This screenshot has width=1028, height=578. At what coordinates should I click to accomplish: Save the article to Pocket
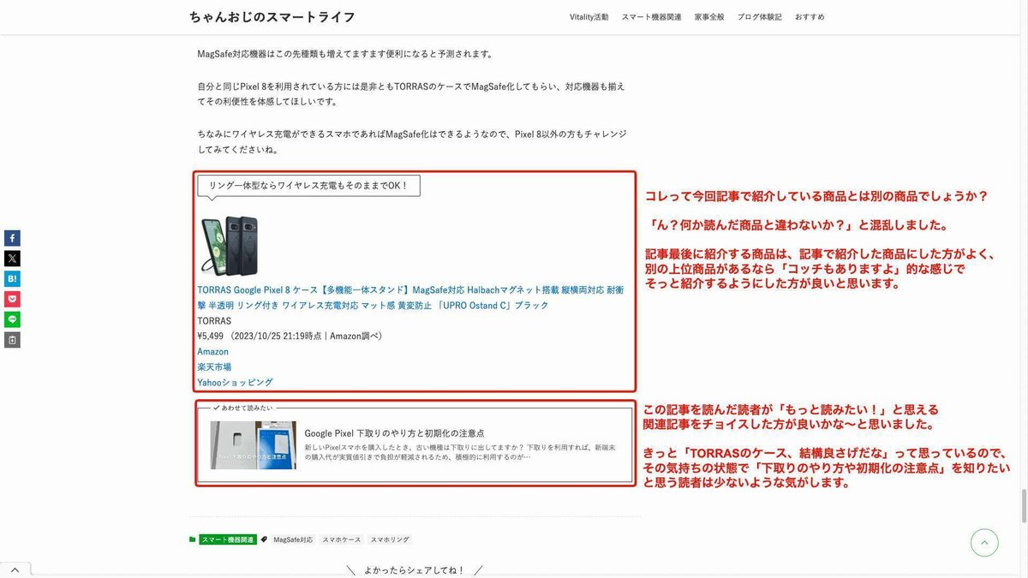12,300
